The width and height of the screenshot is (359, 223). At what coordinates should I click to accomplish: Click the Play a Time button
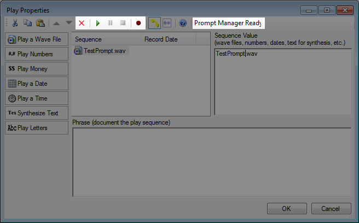coord(37,98)
